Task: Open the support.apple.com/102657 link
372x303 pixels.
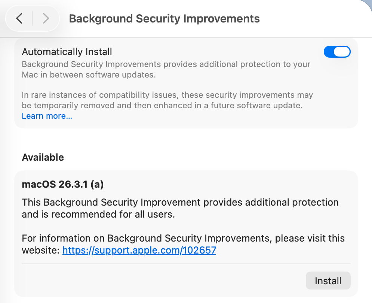Action: point(139,250)
